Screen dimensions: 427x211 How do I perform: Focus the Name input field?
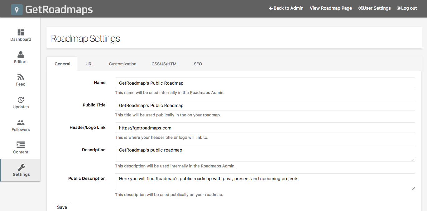(x=265, y=83)
